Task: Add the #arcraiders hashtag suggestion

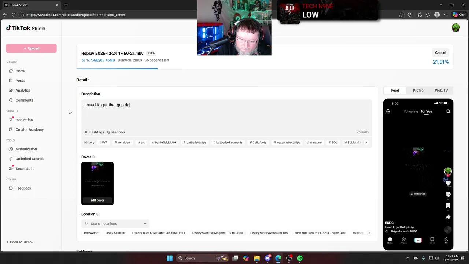Action: [123, 142]
